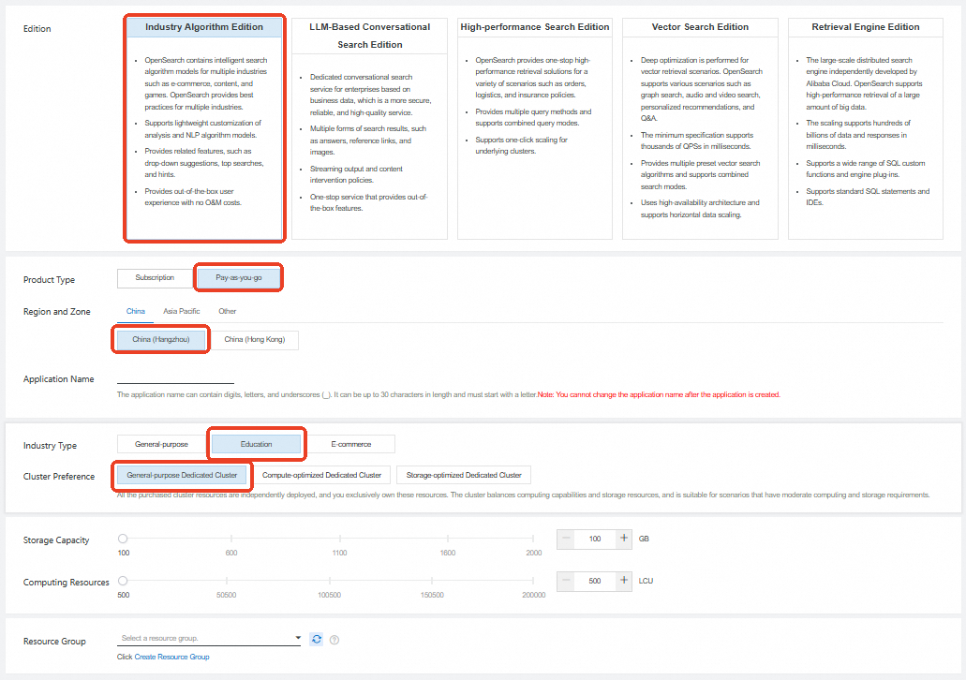Click the storage capacity GB value field
Screen dimensions: 966x680
[595, 539]
